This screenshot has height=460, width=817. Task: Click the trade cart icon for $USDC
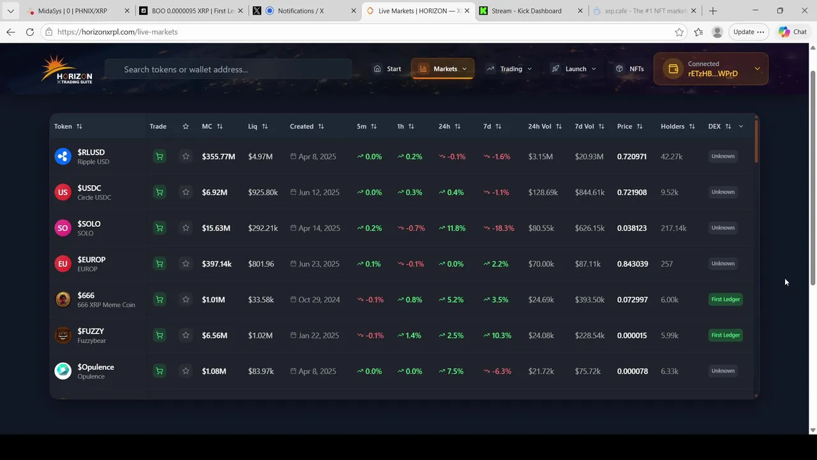point(160,192)
